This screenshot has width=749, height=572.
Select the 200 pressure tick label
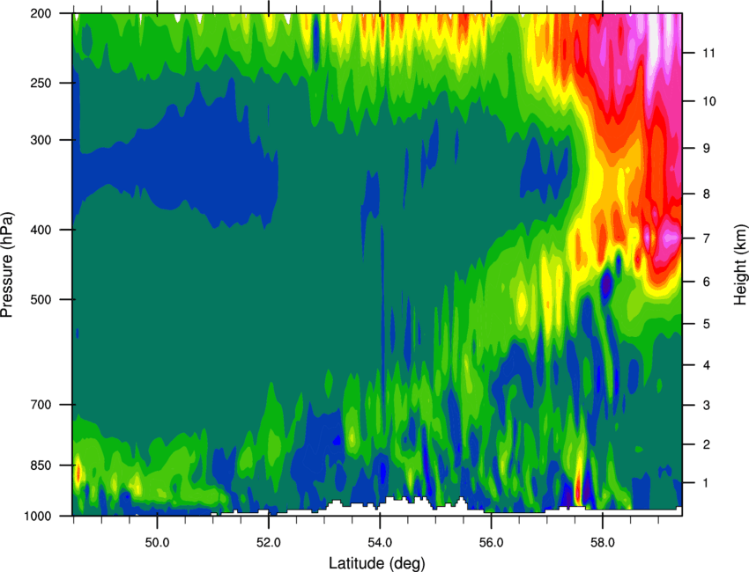click(41, 14)
